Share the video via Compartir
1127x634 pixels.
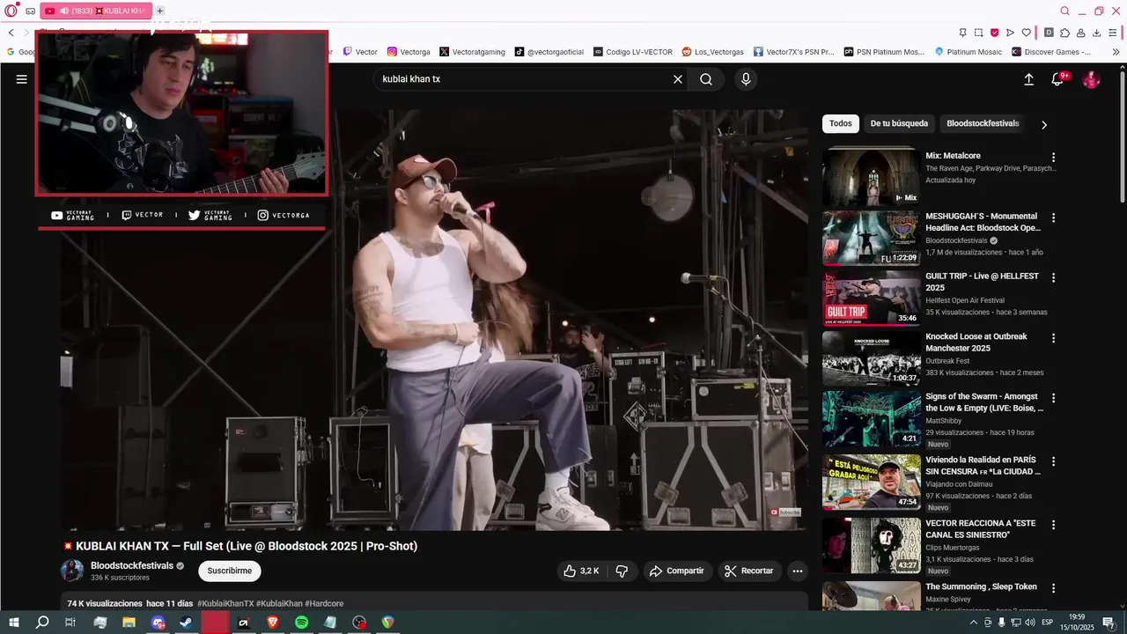click(677, 571)
